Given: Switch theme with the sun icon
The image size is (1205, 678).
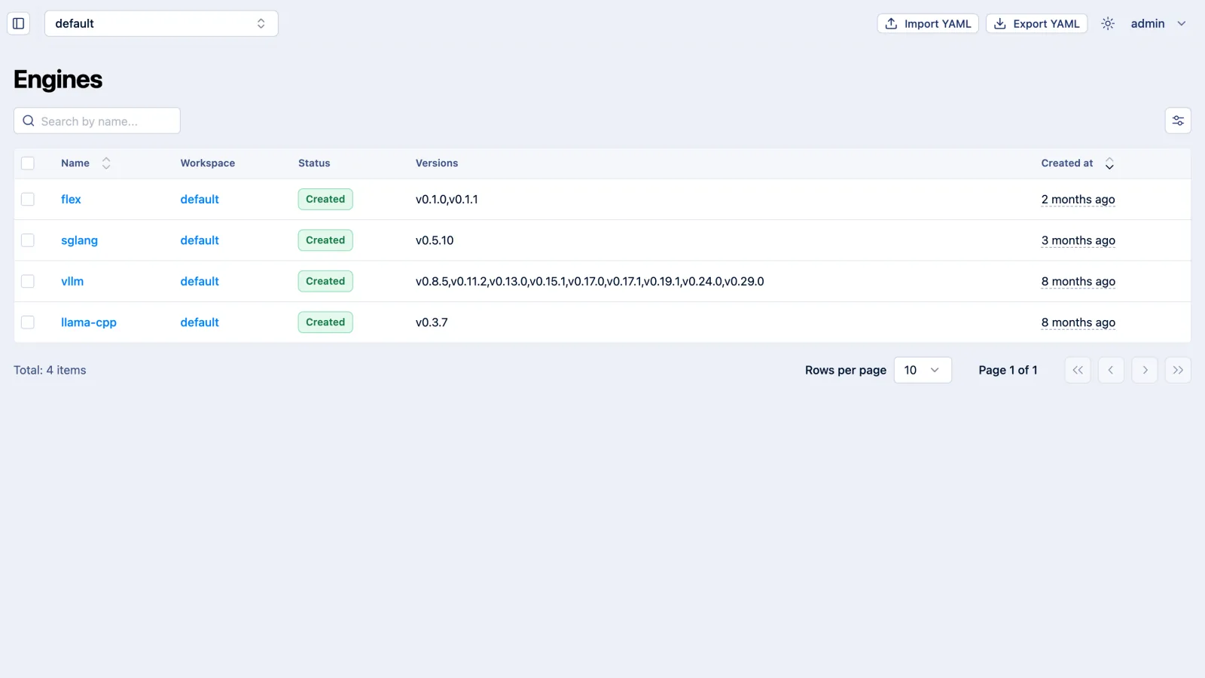Looking at the screenshot, I should [1108, 23].
